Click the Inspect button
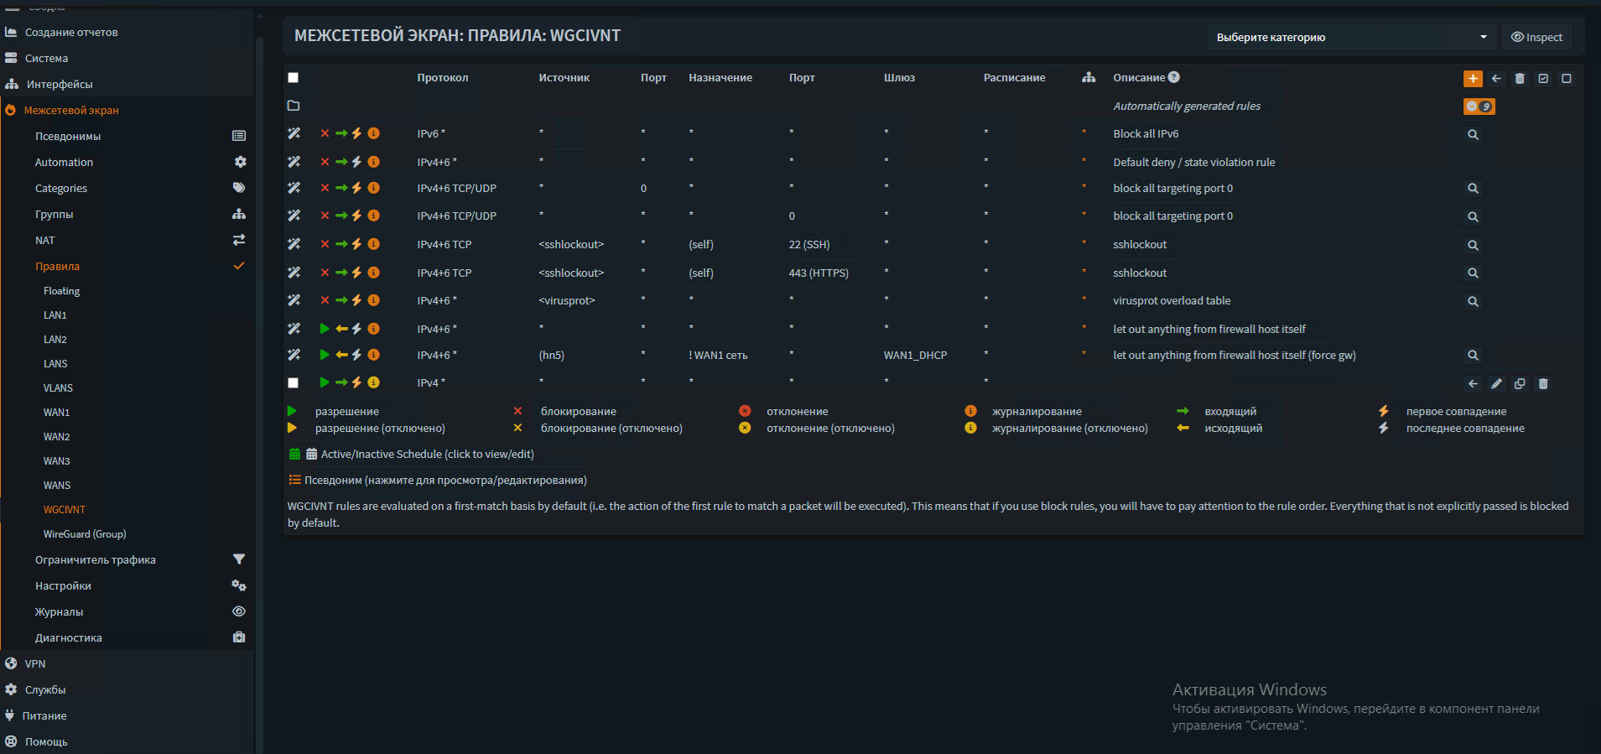The width and height of the screenshot is (1601, 754). coord(1536,37)
